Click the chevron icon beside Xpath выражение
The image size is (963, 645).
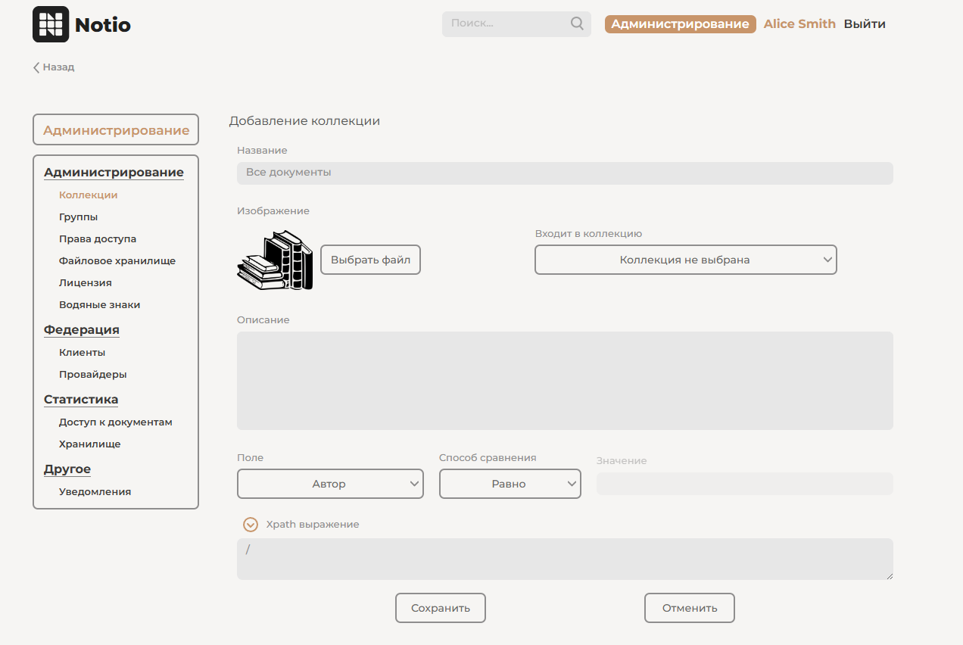coord(250,524)
